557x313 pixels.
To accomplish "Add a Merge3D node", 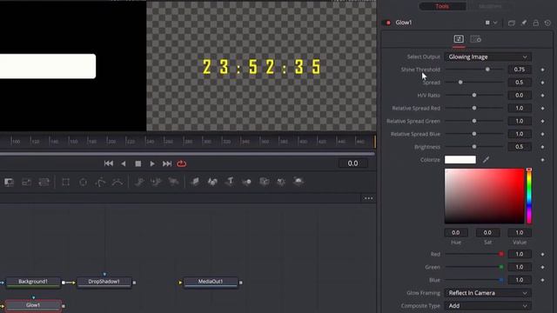I will (x=247, y=182).
